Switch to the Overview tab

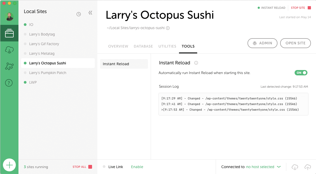tap(118, 46)
